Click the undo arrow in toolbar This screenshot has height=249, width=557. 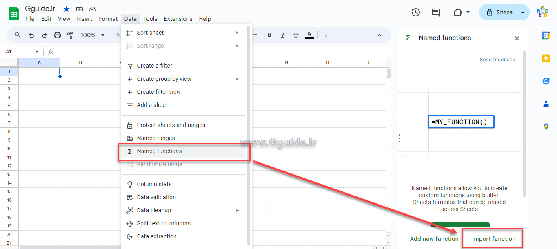tap(31, 35)
